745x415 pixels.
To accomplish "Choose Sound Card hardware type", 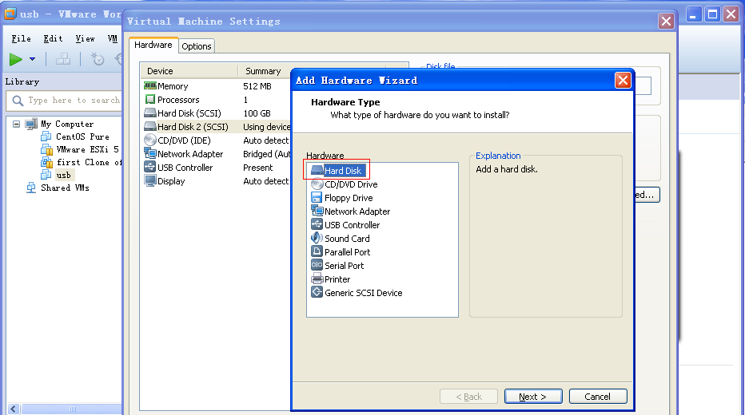I will 346,239.
